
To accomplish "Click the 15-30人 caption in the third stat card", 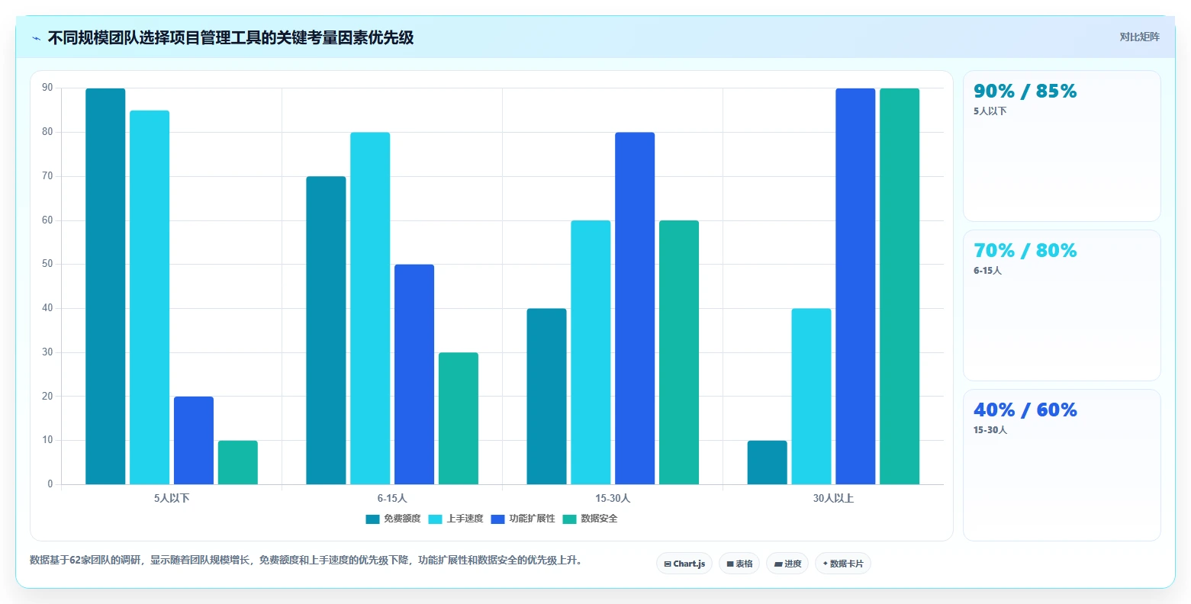I will (990, 430).
